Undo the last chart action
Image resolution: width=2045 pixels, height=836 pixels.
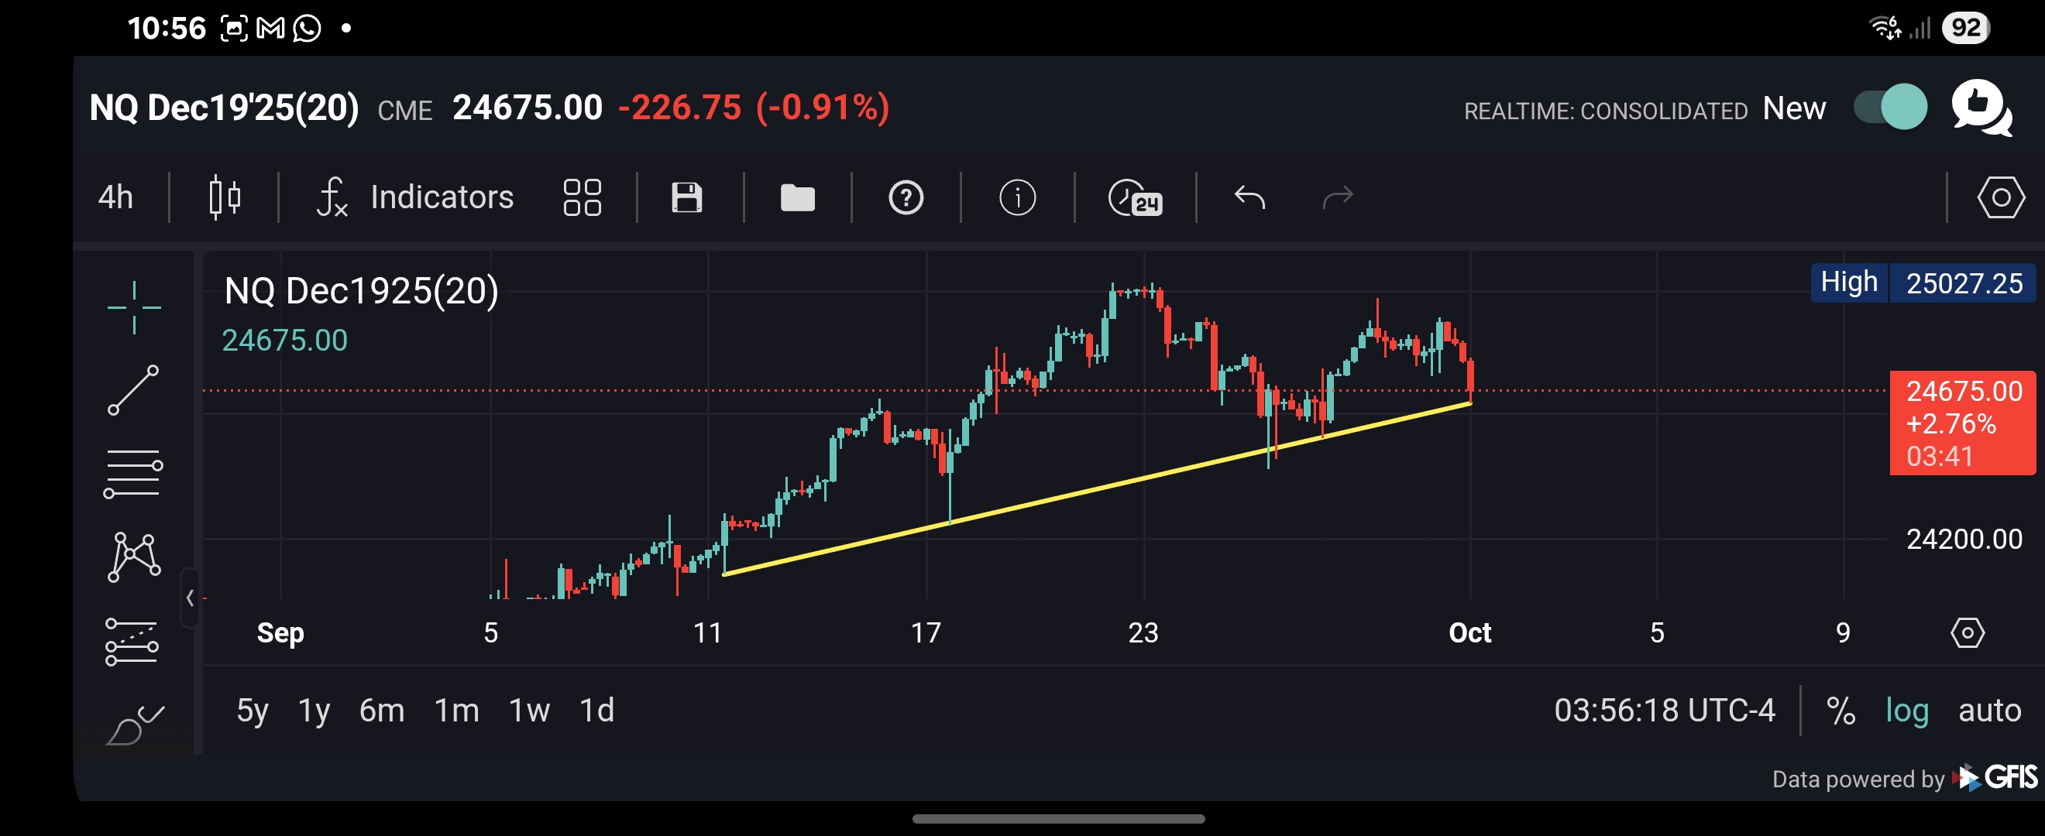(x=1249, y=197)
